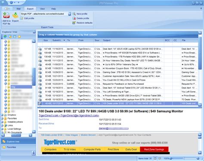This screenshot has width=204, height=161.
Task: Expand the Local Settings folder node
Action: pyautogui.click(x=2, y=129)
